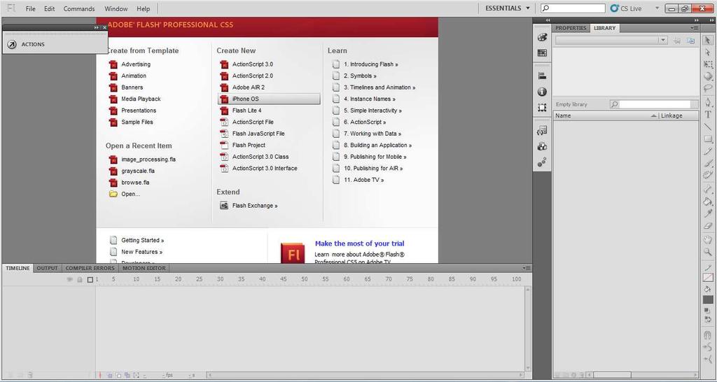Open the Edit menu
The height and width of the screenshot is (382, 717).
coord(50,8)
